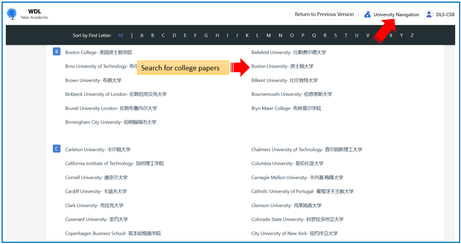Jump to letter Z in filter
The image size is (461, 244).
click(x=412, y=35)
